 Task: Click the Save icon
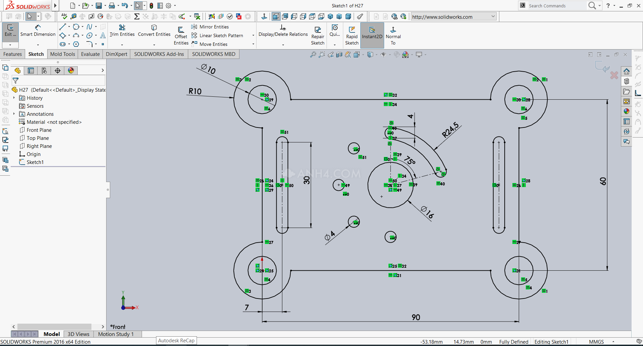(x=98, y=6)
